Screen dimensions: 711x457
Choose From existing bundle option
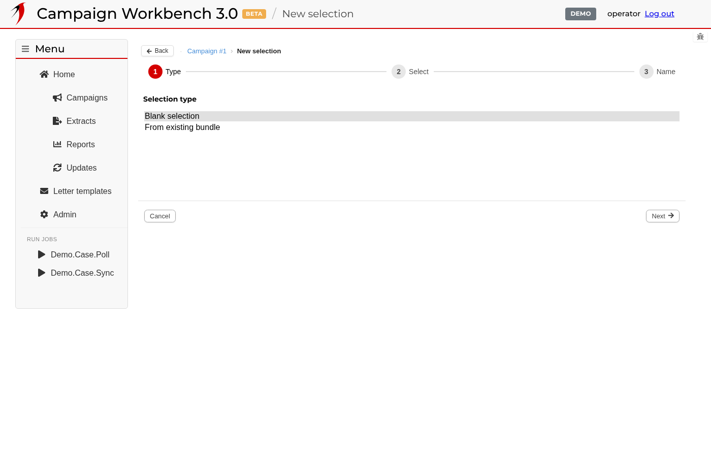point(411,127)
